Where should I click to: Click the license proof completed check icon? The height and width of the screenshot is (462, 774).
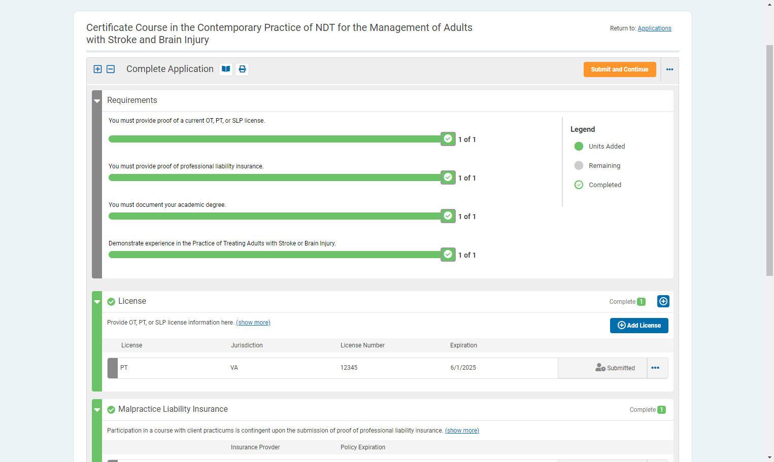(448, 139)
